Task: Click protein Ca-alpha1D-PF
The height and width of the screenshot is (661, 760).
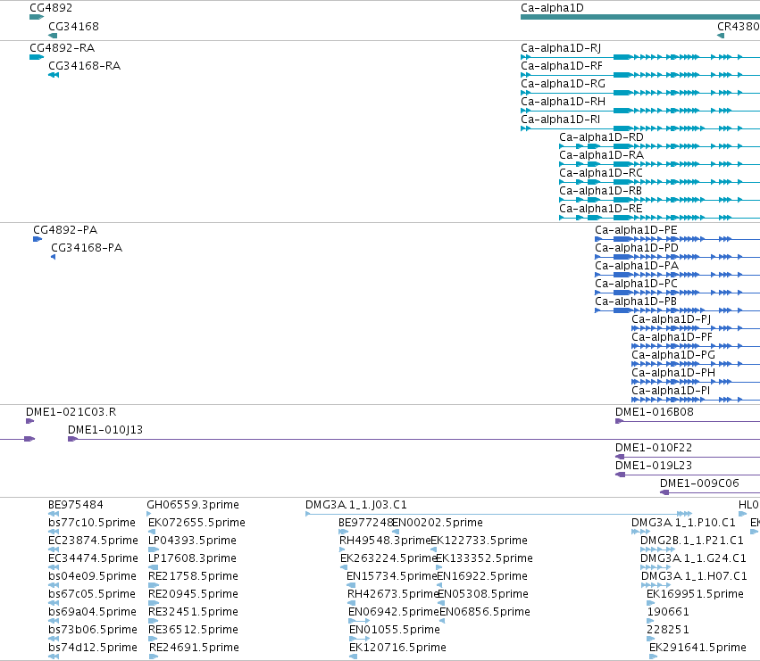Action: coord(696,346)
